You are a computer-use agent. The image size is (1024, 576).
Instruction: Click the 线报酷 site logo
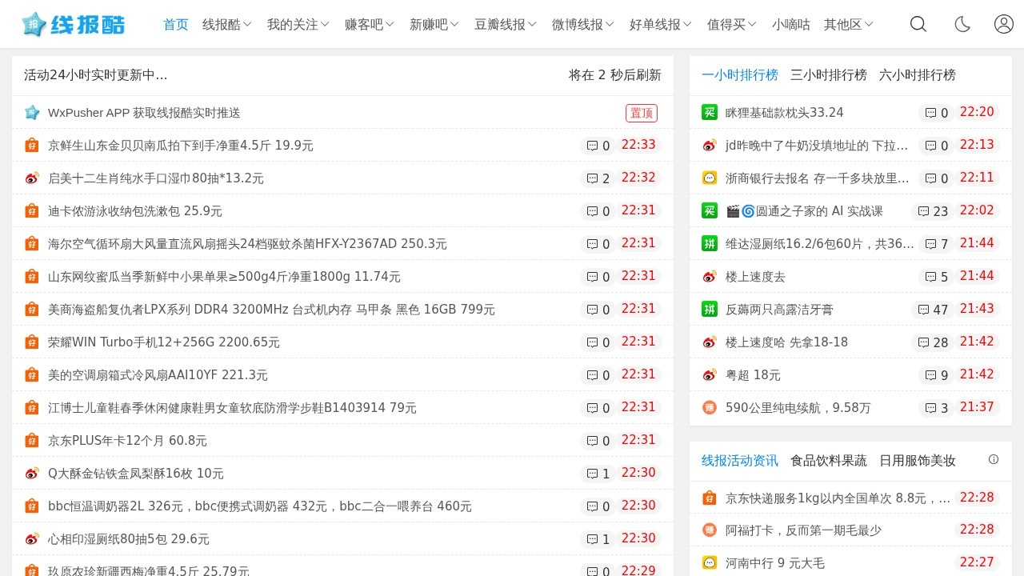click(x=74, y=24)
